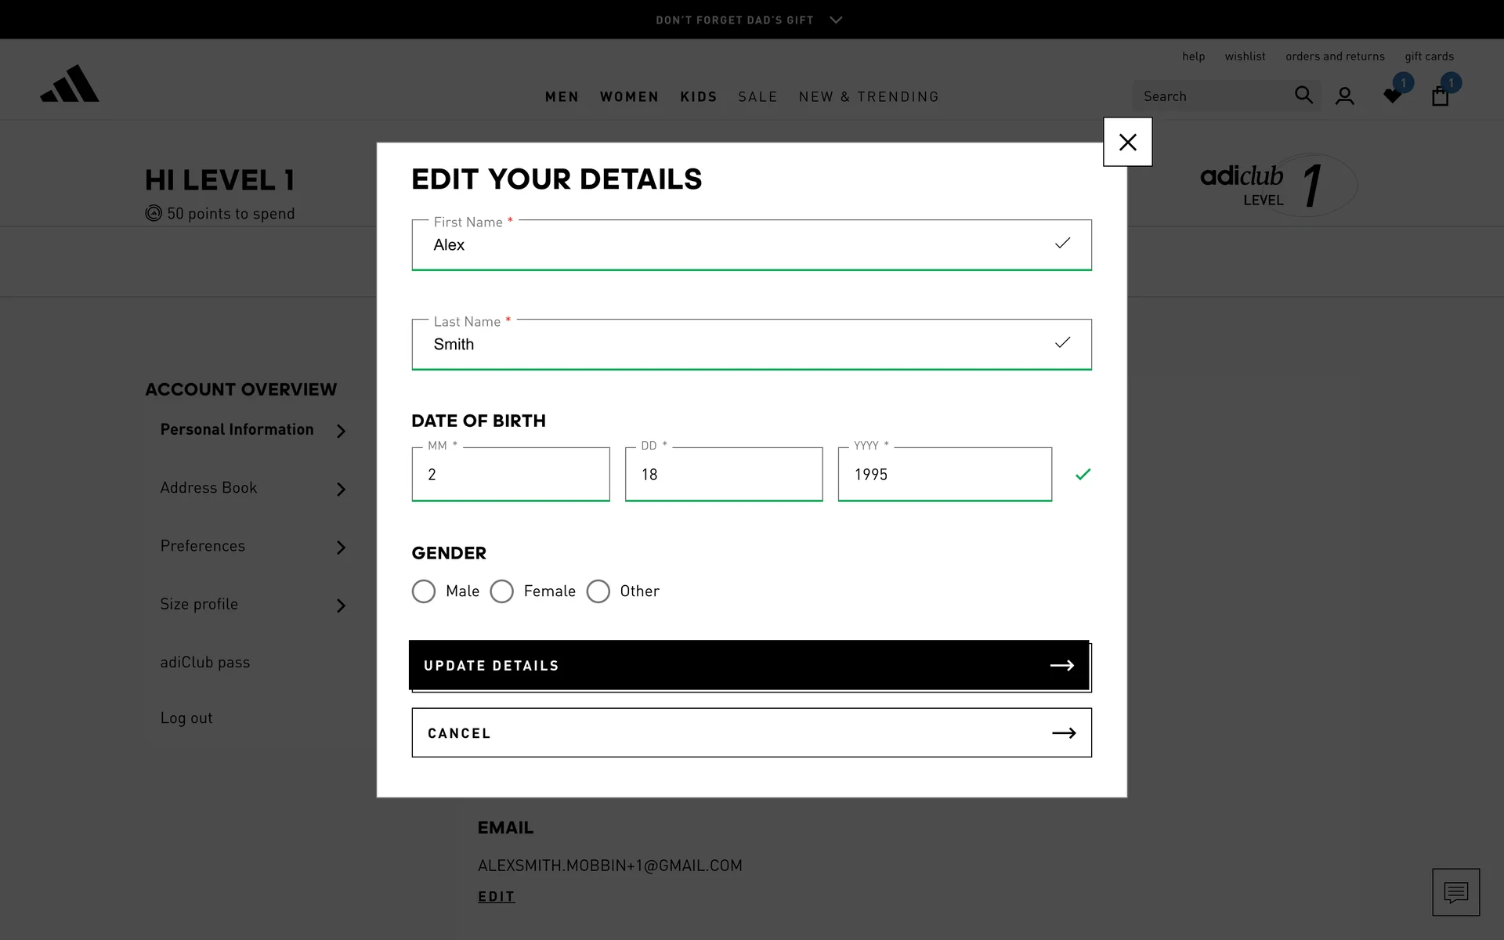This screenshot has height=940, width=1504.
Task: Select the Male gender option
Action: click(x=424, y=591)
